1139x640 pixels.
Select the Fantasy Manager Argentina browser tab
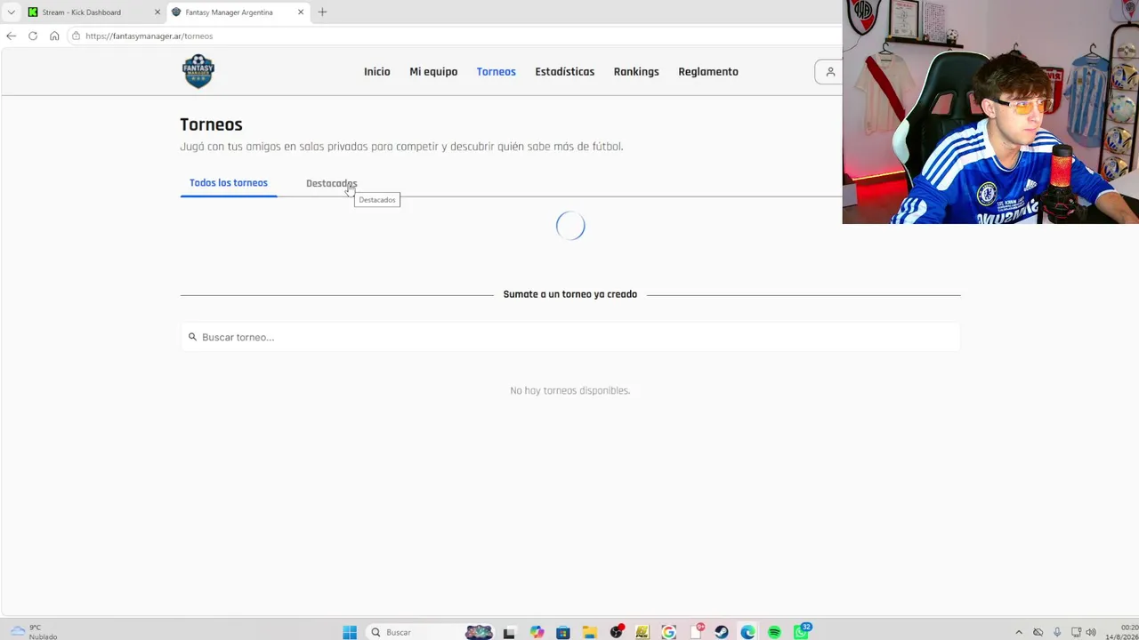point(238,12)
